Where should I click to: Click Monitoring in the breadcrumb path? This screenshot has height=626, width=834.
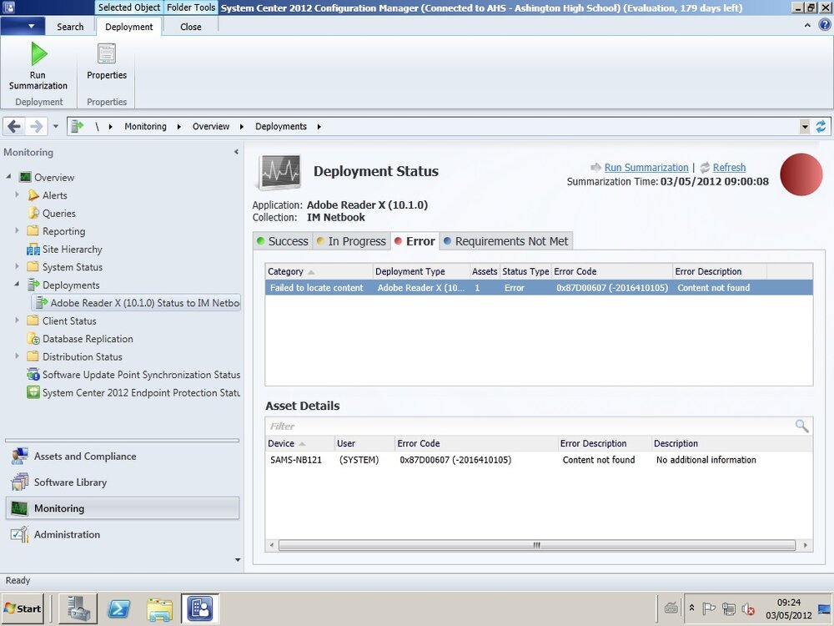[145, 126]
